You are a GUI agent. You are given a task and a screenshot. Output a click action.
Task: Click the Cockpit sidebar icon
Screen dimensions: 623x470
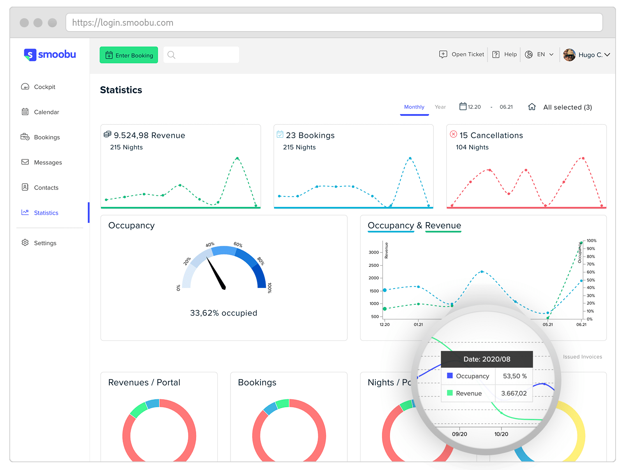tap(25, 86)
